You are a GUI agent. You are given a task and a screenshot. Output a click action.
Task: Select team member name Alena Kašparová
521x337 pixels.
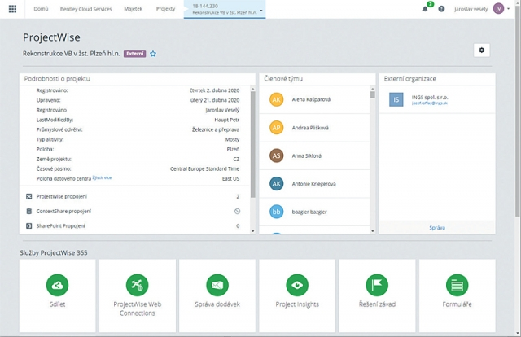point(311,99)
